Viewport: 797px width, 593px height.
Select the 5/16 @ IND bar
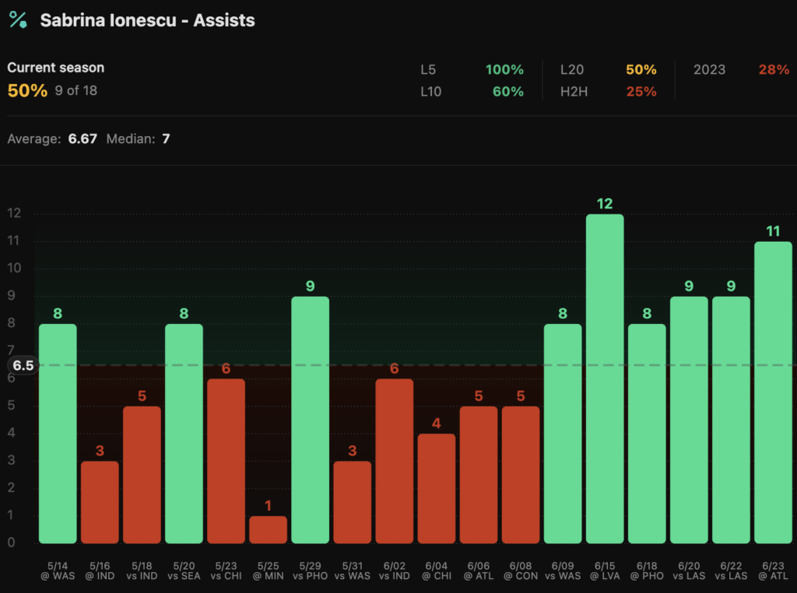(x=100, y=502)
